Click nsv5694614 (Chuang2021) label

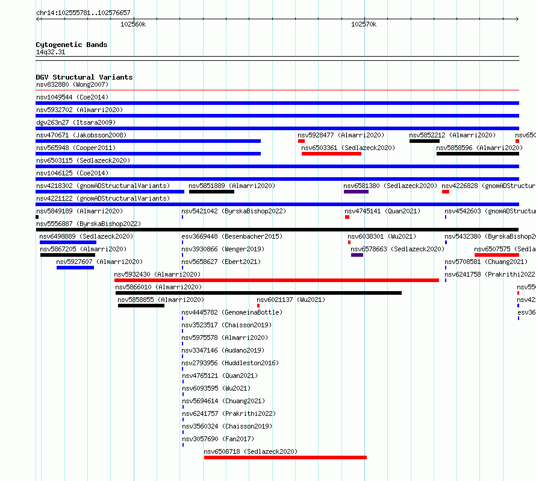click(223, 401)
